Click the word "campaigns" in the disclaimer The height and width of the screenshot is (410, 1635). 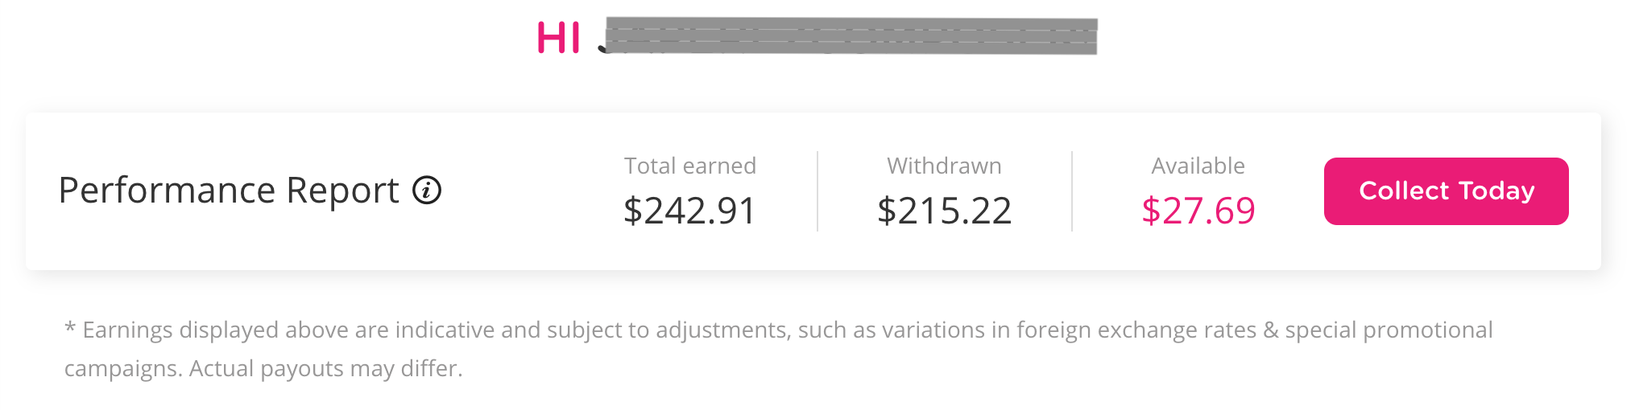coord(122,368)
